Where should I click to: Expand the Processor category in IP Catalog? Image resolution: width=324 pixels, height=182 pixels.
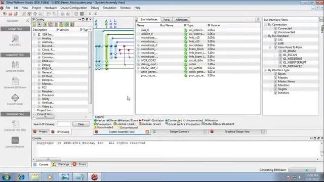(x=39, y=95)
